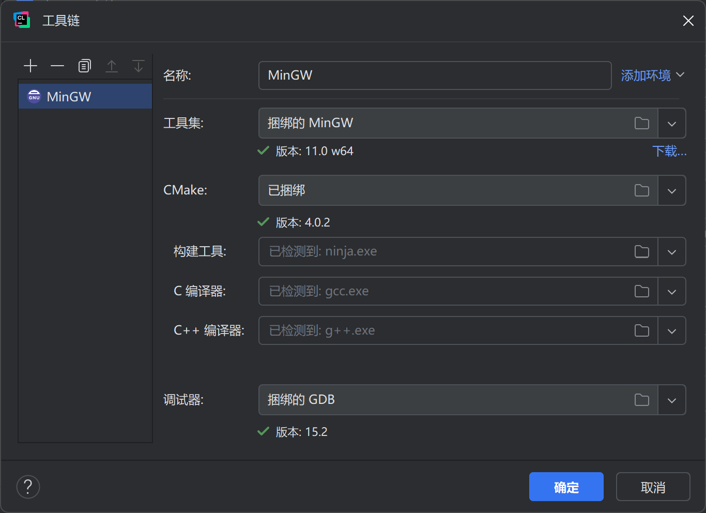Browse folder for C++ 编译器 path
Image resolution: width=706 pixels, height=513 pixels.
pos(642,330)
